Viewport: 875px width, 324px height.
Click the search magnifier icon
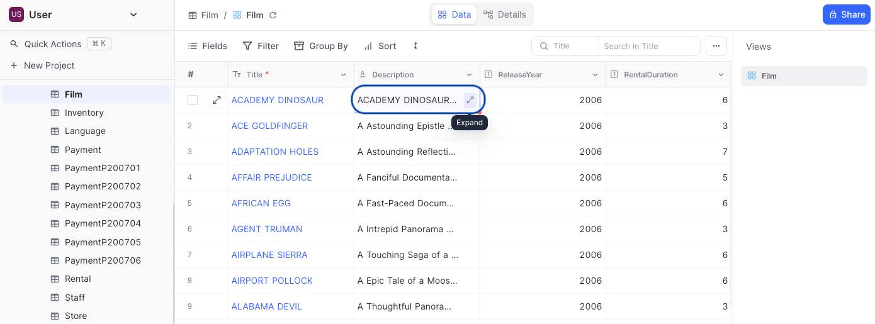[x=544, y=46]
